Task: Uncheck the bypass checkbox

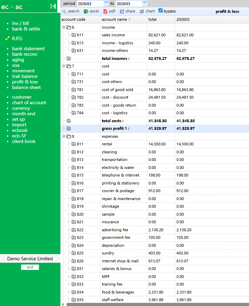Action: pos(161,10)
